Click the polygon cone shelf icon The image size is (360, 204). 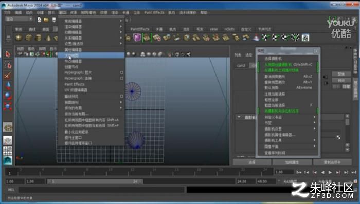(48, 38)
